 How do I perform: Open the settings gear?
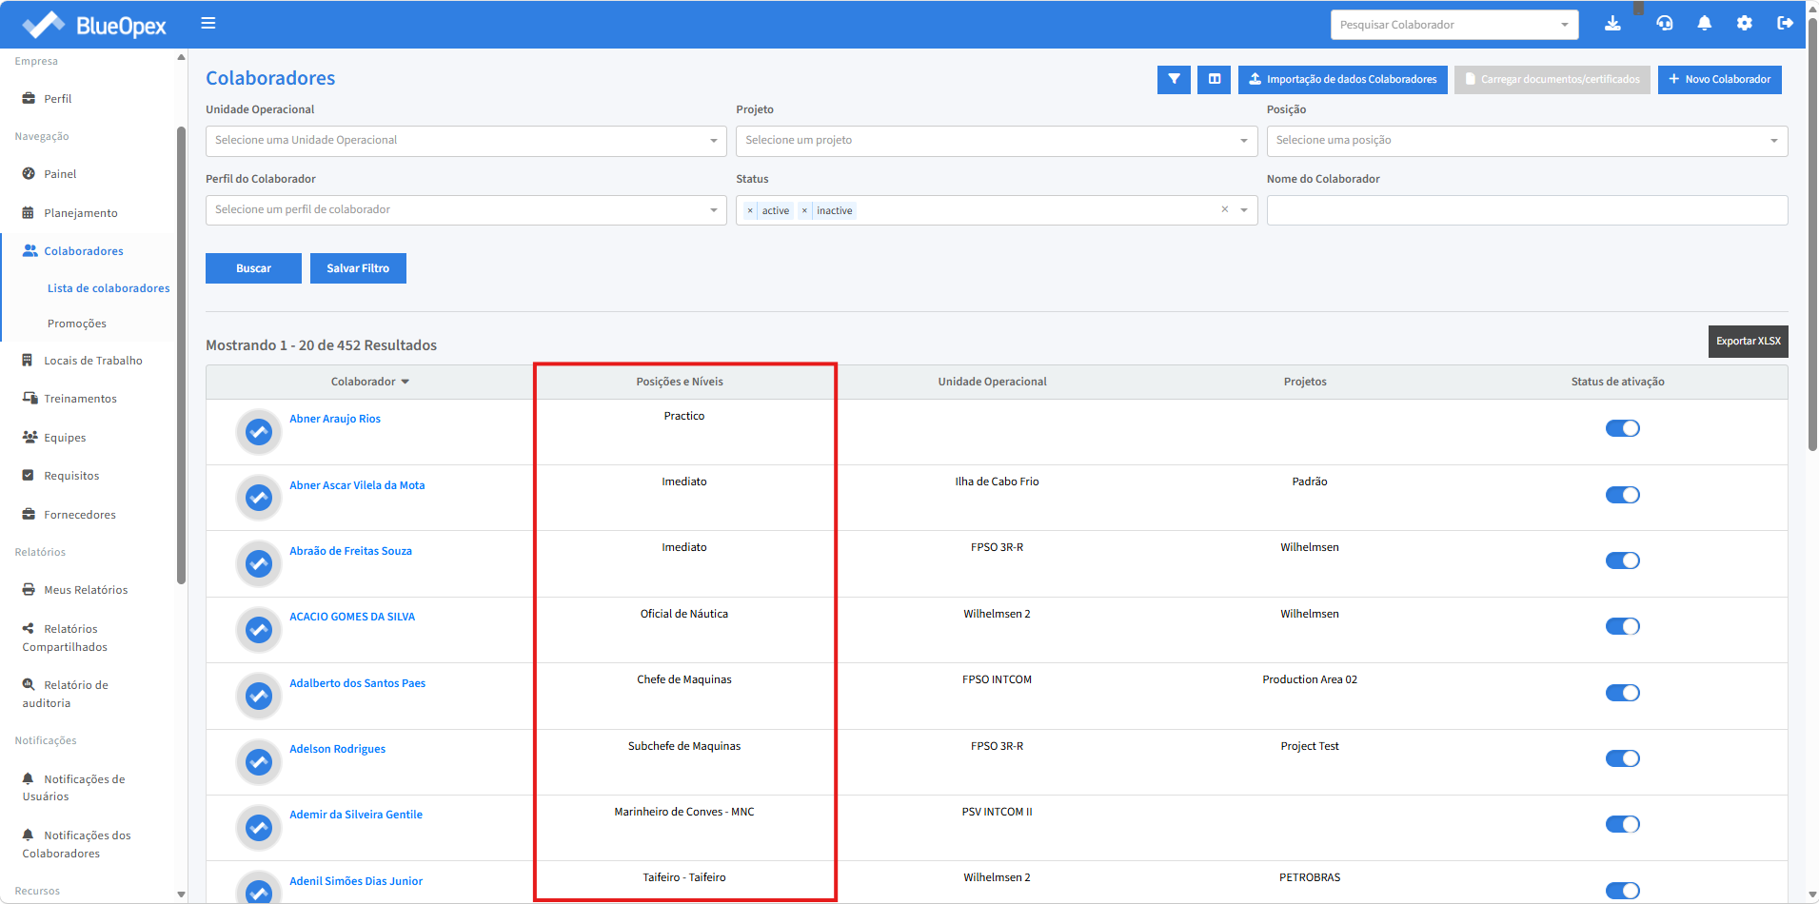(1745, 24)
